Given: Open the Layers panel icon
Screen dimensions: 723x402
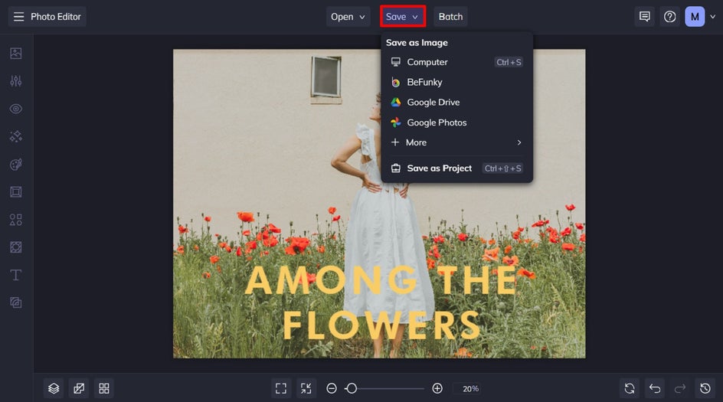Looking at the screenshot, I should 54,388.
